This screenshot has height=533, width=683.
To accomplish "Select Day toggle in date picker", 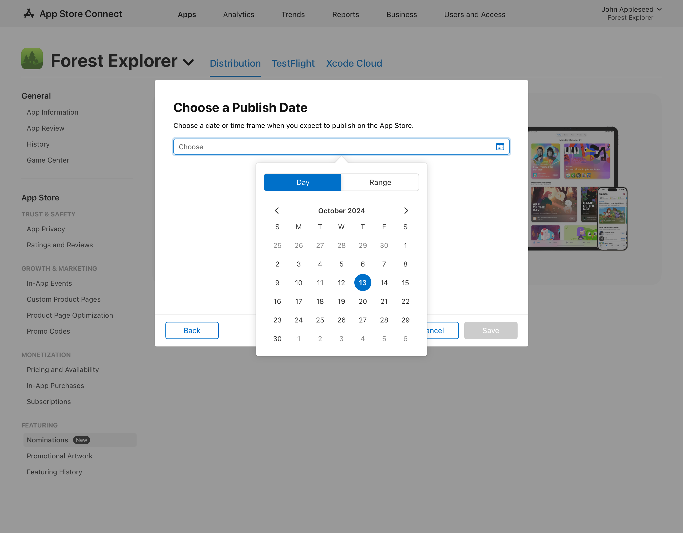I will tap(303, 182).
